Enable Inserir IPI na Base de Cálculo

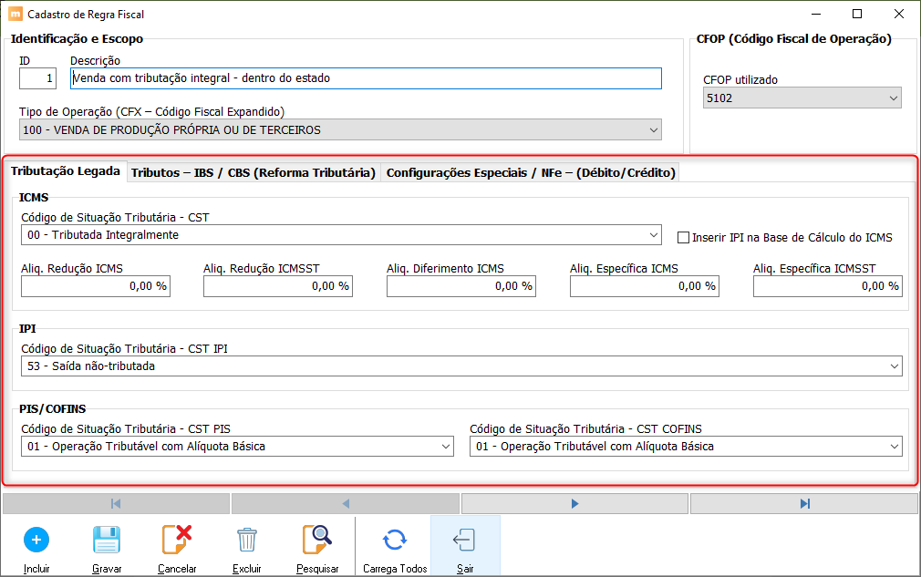pyautogui.click(x=683, y=238)
